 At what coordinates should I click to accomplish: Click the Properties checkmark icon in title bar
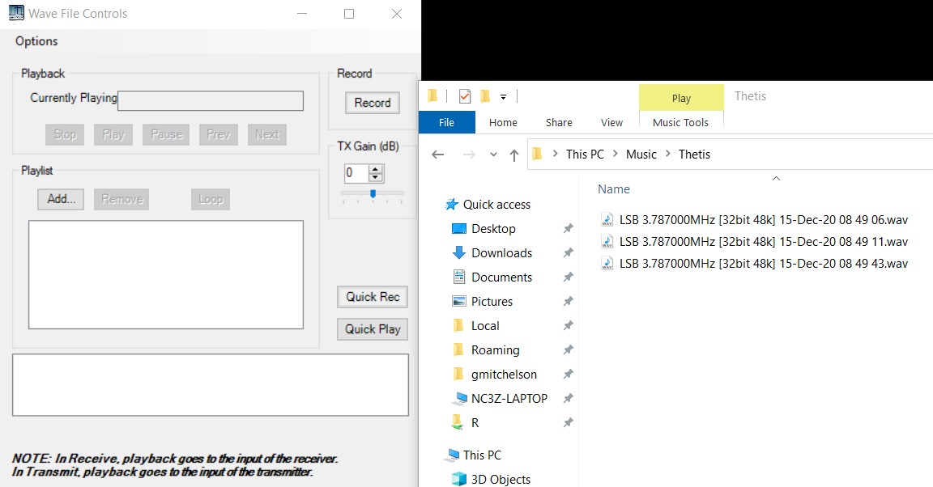(x=465, y=96)
